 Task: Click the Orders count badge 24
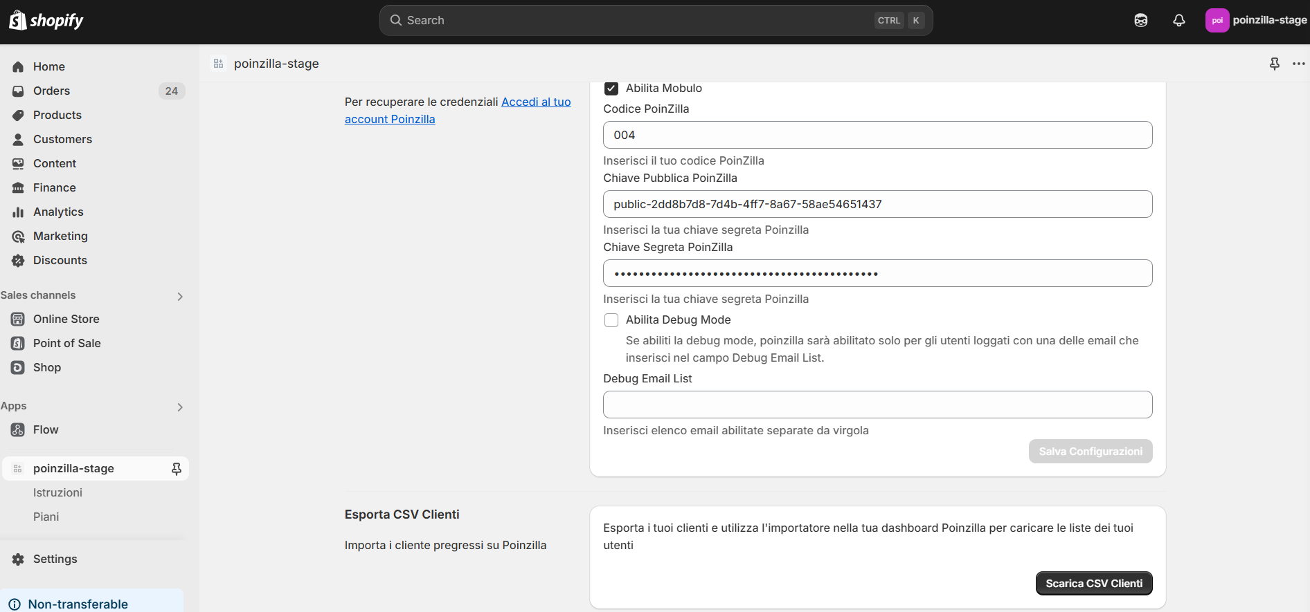172,91
